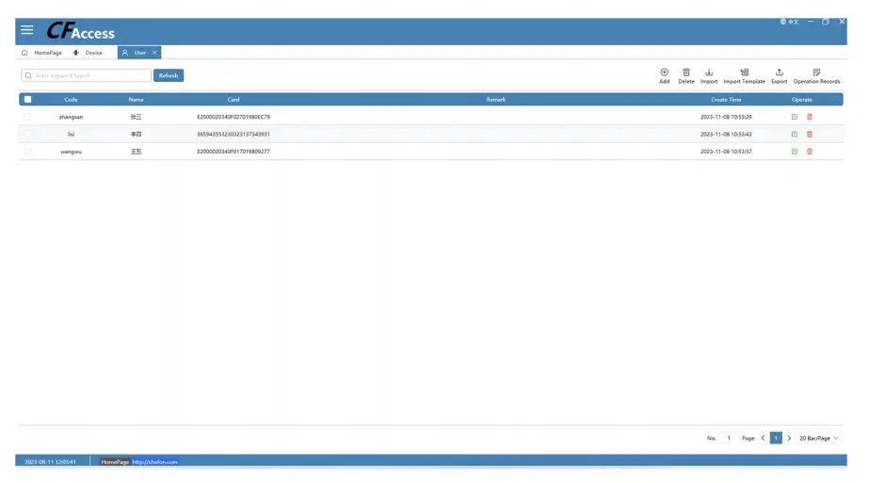The height and width of the screenshot is (483, 869).
Task: Click the Add user icon
Action: (664, 72)
